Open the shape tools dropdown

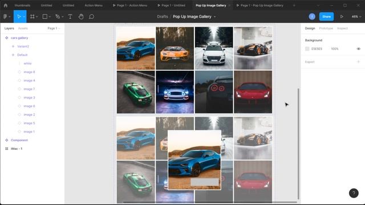[x=50, y=17]
